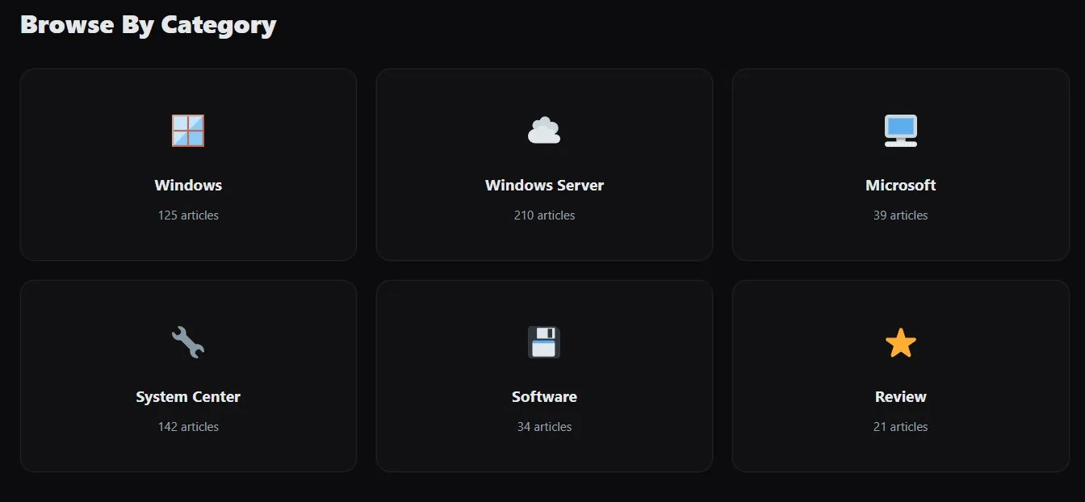Click the floppy disk icon for Software
Viewport: 1085px width, 502px height.
[x=544, y=342]
